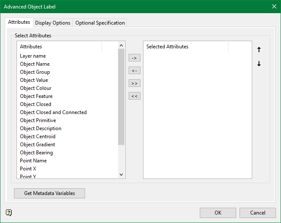Click the remove selected attribute arrow button

click(134, 71)
